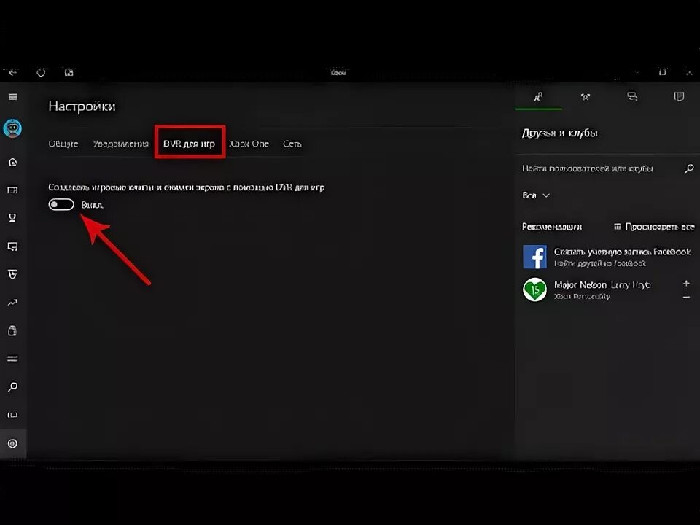Click the two-line sidebar icon
The width and height of the screenshot is (700, 525).
[12, 359]
